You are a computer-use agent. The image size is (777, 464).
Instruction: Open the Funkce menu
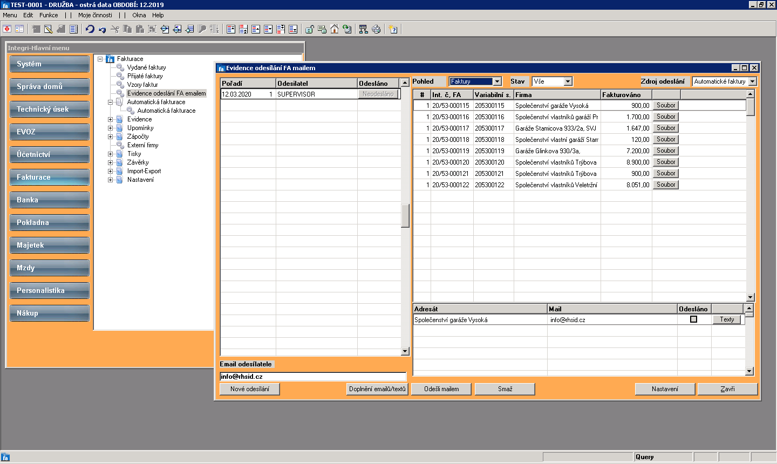click(x=49, y=15)
